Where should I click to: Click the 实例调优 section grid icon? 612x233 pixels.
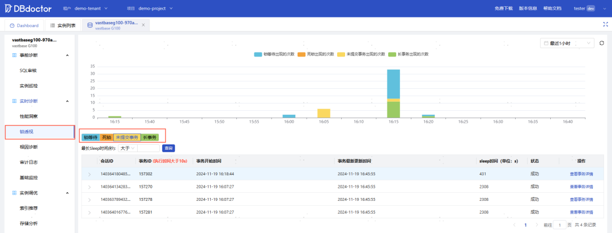[14, 193]
